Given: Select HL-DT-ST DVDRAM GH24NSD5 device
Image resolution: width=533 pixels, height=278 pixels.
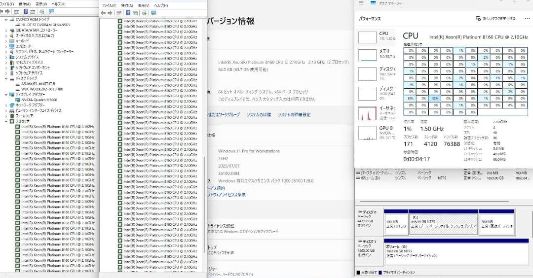Looking at the screenshot, I should [45, 25].
